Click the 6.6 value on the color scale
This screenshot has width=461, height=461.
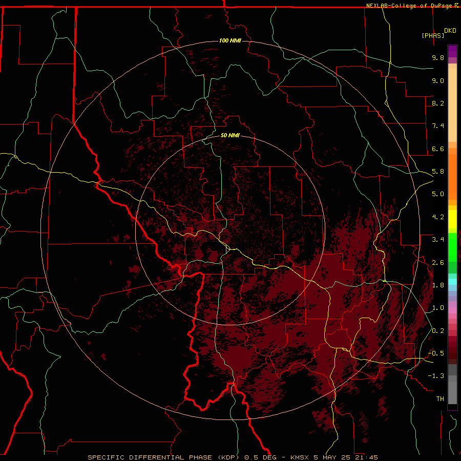point(438,149)
